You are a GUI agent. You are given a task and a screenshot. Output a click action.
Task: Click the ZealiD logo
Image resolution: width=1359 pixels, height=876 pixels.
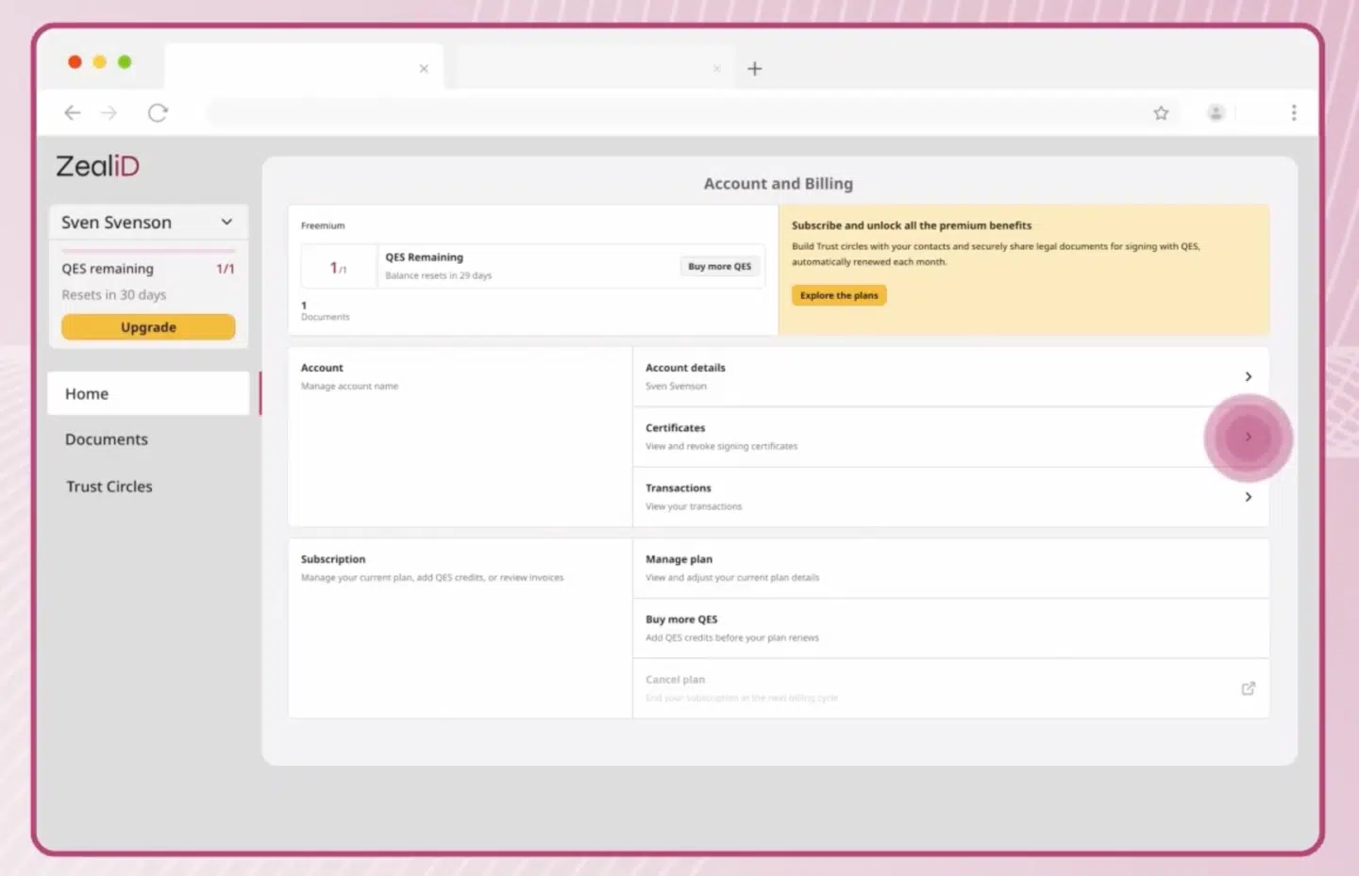click(x=97, y=166)
